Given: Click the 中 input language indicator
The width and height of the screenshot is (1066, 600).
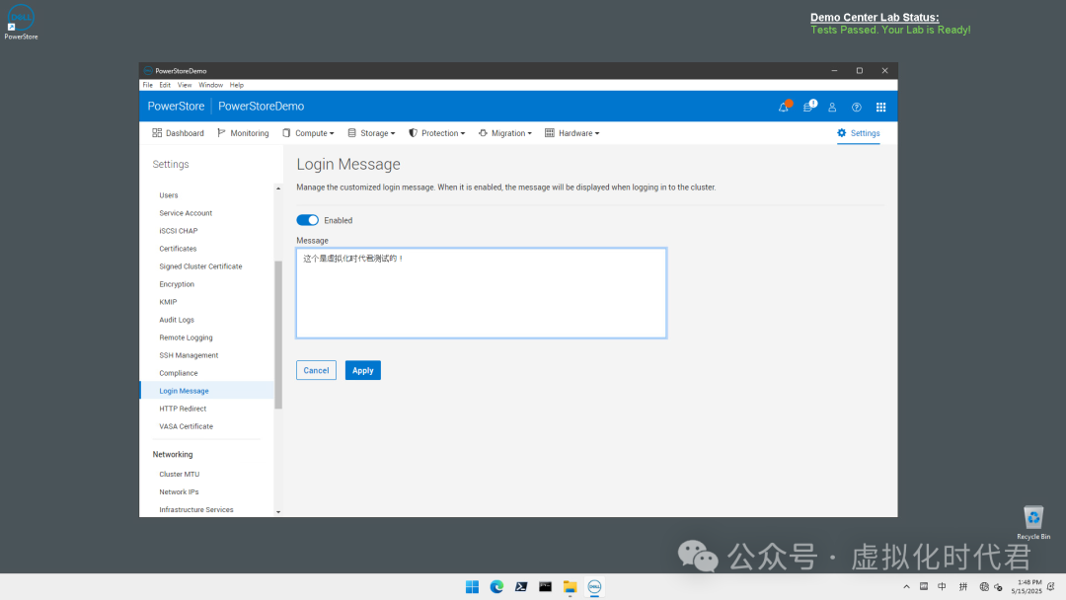Looking at the screenshot, I should coord(942,587).
